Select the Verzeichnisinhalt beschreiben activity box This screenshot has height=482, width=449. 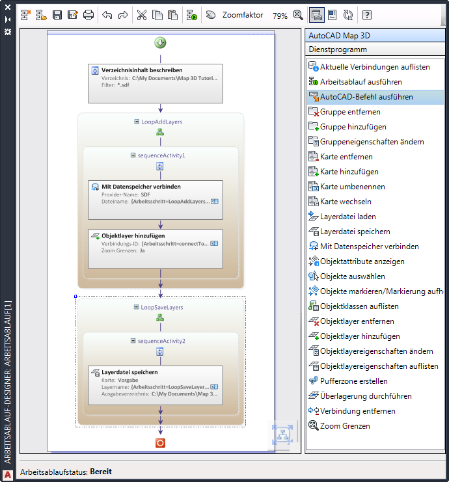(156, 83)
